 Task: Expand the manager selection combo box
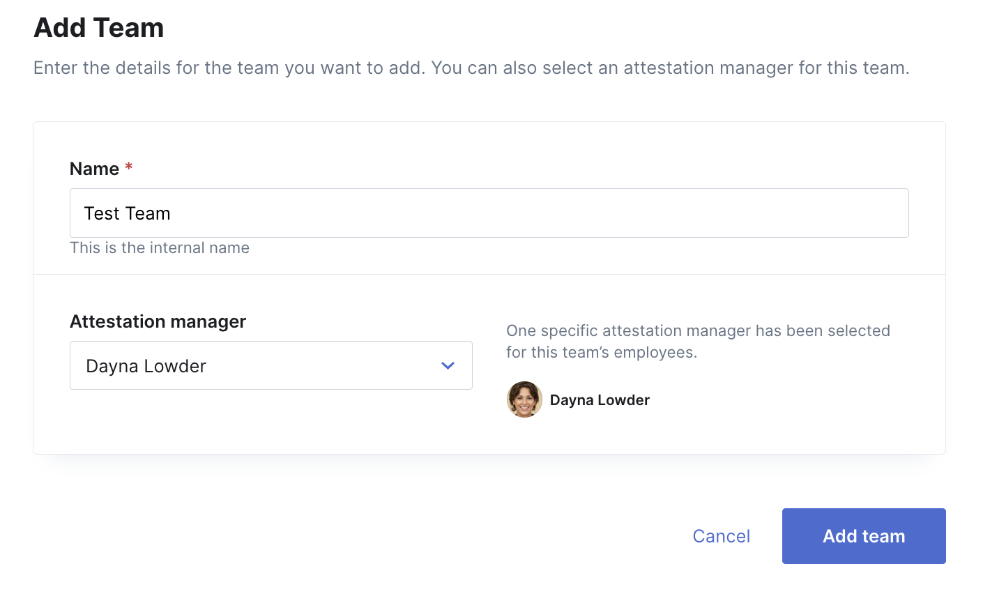click(270, 365)
